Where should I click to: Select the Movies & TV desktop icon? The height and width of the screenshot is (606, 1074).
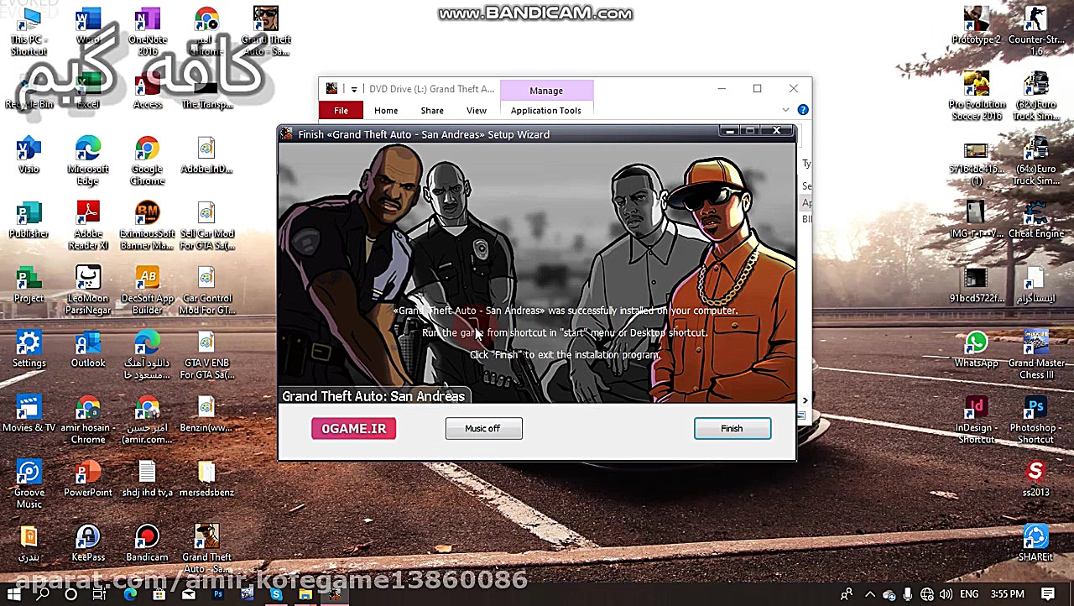[x=29, y=414]
